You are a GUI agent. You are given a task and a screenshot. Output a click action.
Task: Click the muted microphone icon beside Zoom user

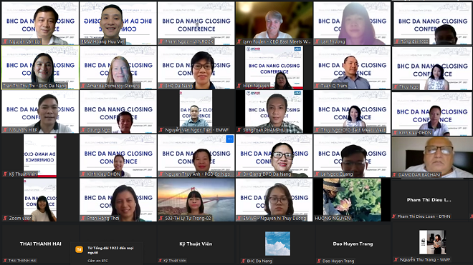point(5,218)
